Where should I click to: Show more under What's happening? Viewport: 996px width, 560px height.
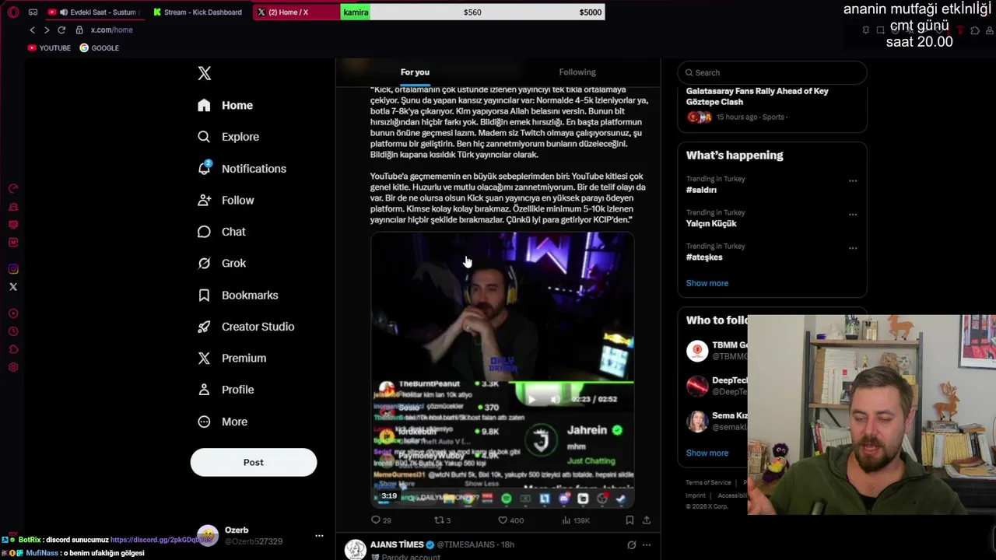click(707, 283)
